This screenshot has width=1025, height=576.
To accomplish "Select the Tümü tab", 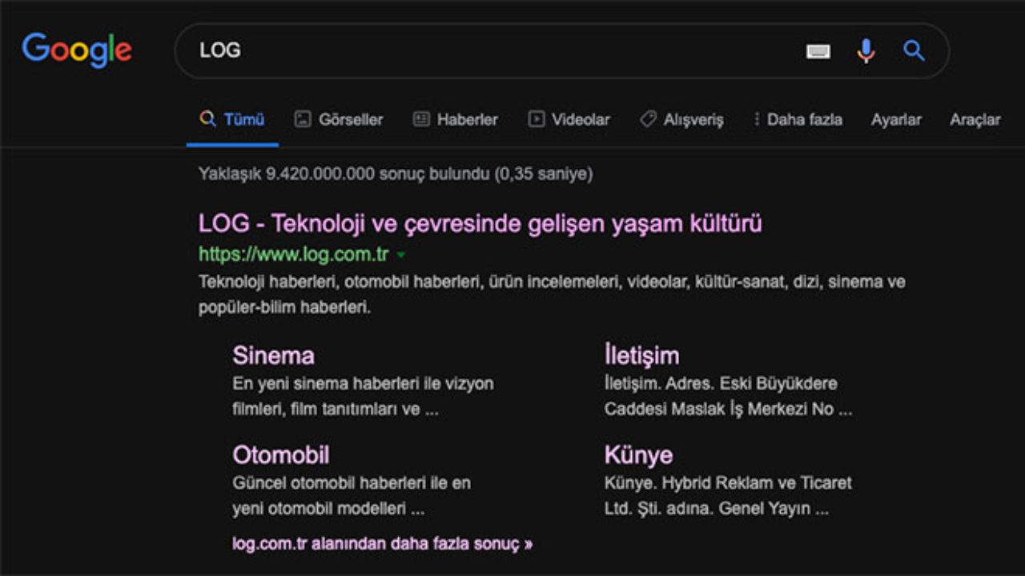I will [232, 119].
